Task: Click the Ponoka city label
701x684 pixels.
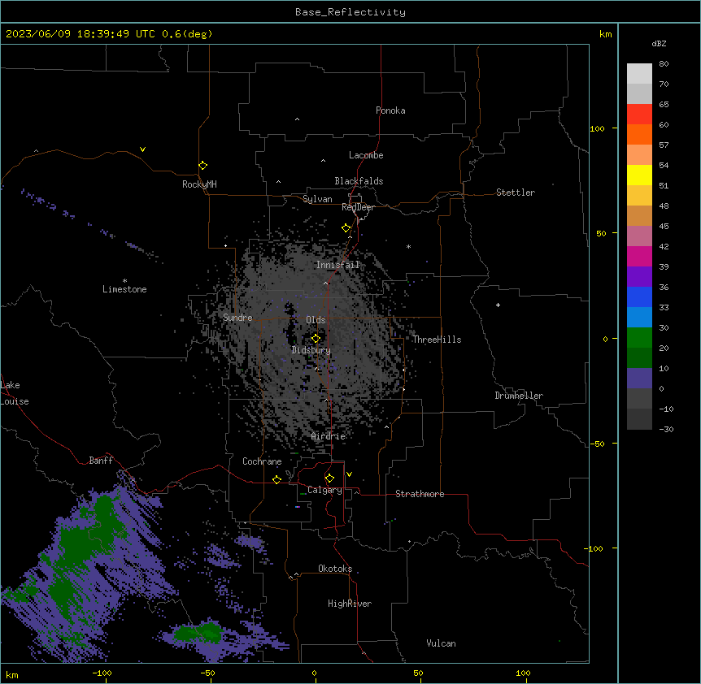Action: (x=390, y=110)
